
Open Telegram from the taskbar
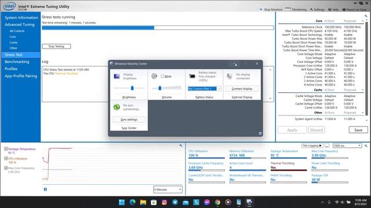(x=175, y=202)
